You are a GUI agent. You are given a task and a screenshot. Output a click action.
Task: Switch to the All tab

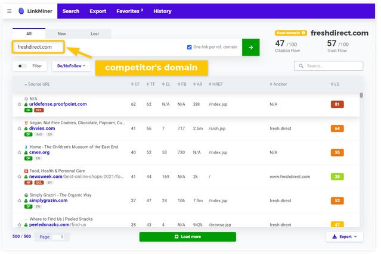29,34
